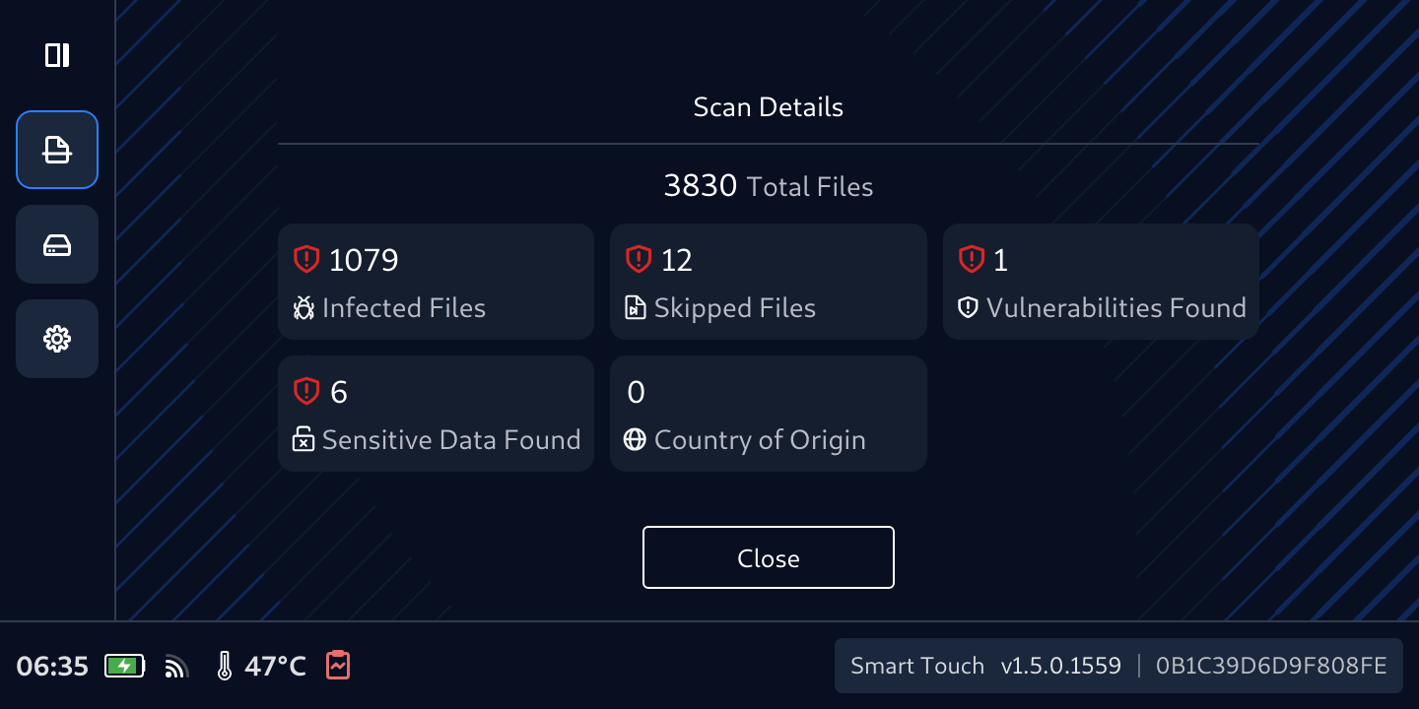Click the bug icon beside Infected Files
Viewport: 1419px width, 709px height.
[304, 308]
